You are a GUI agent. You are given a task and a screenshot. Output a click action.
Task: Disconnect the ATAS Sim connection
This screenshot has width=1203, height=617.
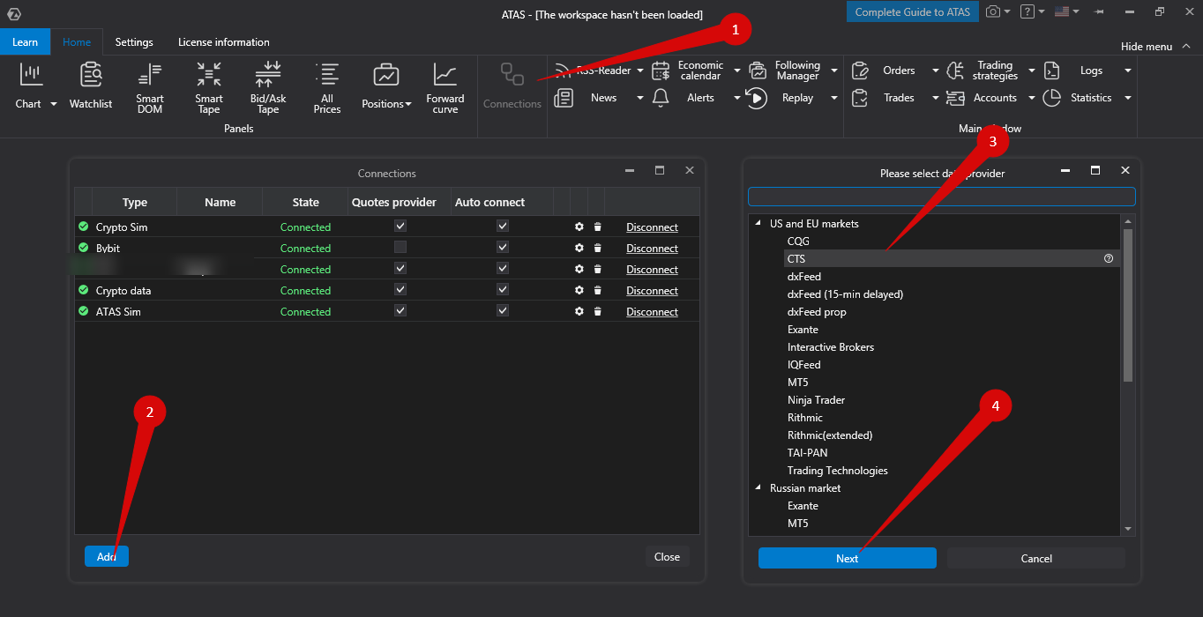coord(652,311)
